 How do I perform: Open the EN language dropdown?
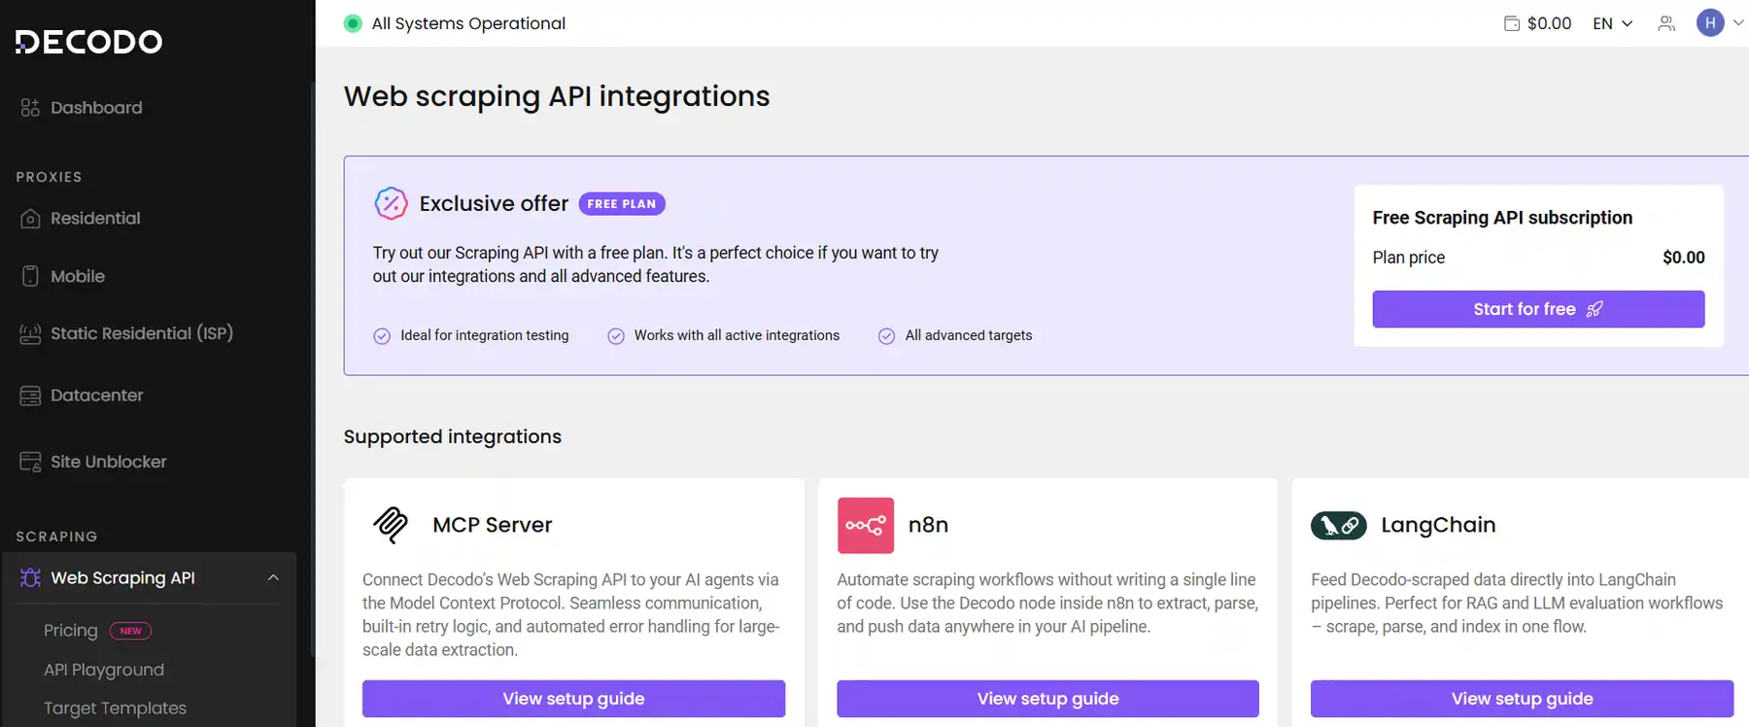coord(1613,23)
